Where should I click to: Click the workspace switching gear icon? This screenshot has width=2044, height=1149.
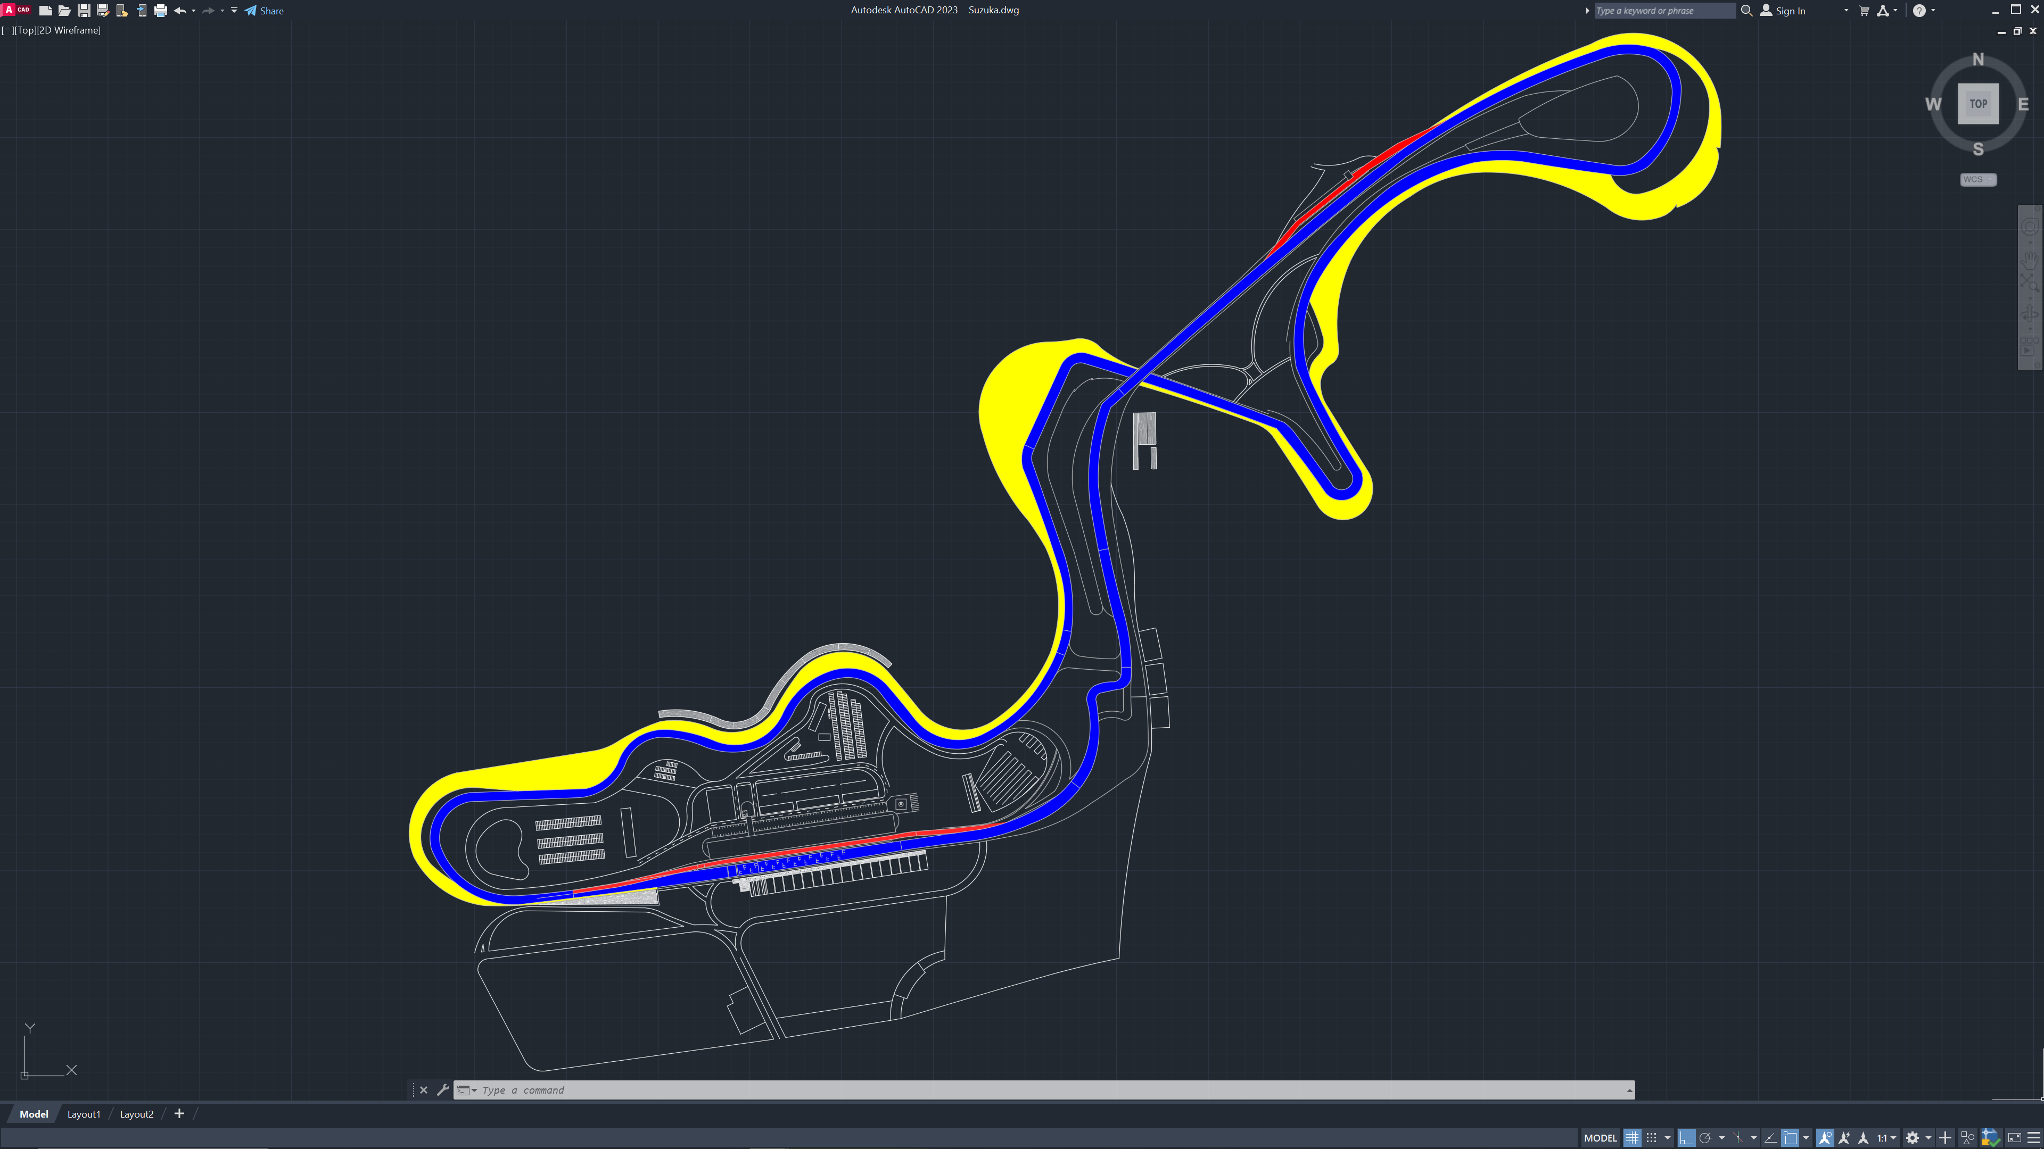pyautogui.click(x=1913, y=1138)
